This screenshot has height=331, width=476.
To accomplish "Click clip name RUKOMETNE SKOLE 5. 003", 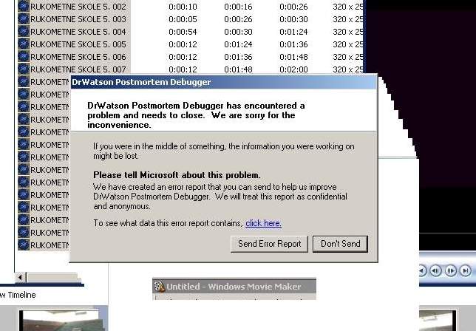I will click(78, 19).
